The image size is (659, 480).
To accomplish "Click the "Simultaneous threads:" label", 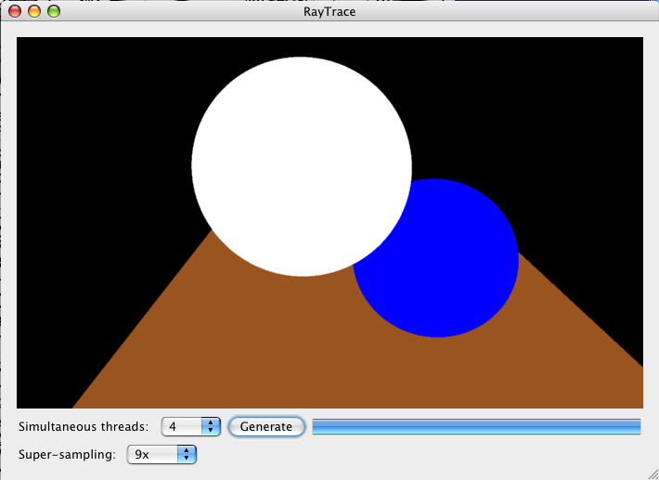I will click(x=83, y=426).
